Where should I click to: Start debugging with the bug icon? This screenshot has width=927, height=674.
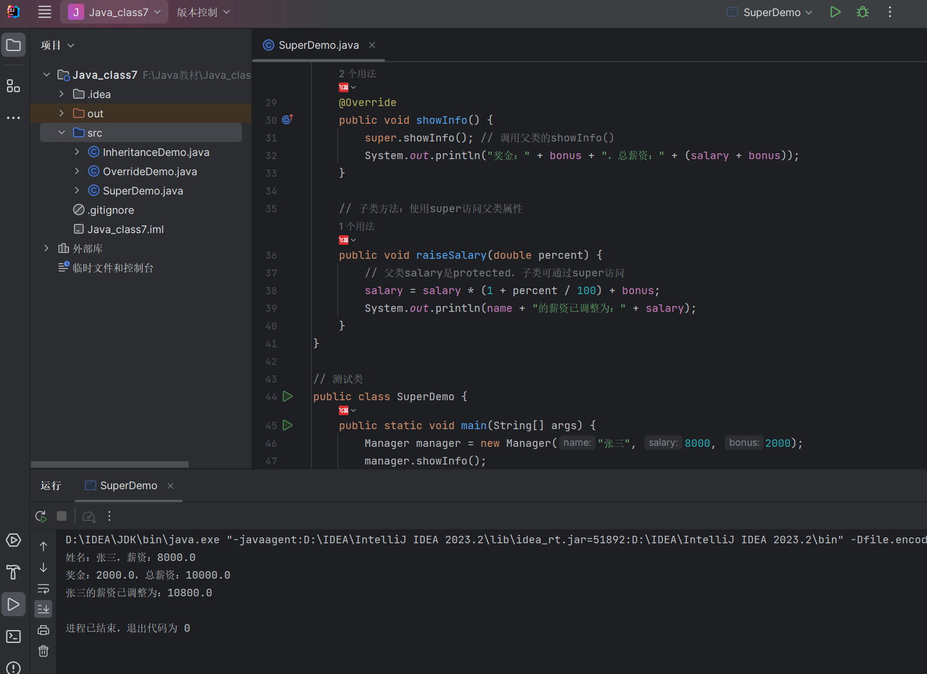tap(863, 12)
